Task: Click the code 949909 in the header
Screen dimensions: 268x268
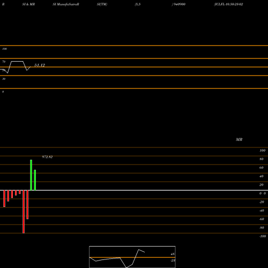Action: click(x=180, y=4)
